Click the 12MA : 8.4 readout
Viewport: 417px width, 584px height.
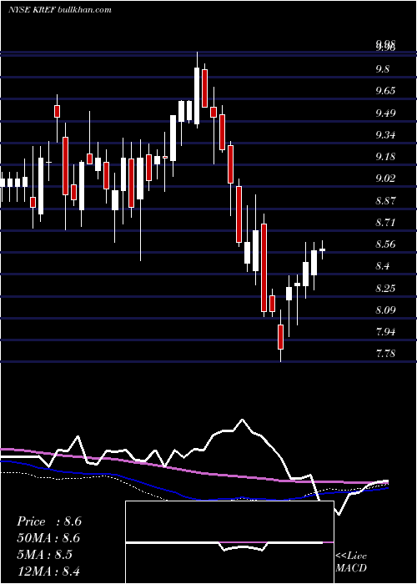[48, 571]
